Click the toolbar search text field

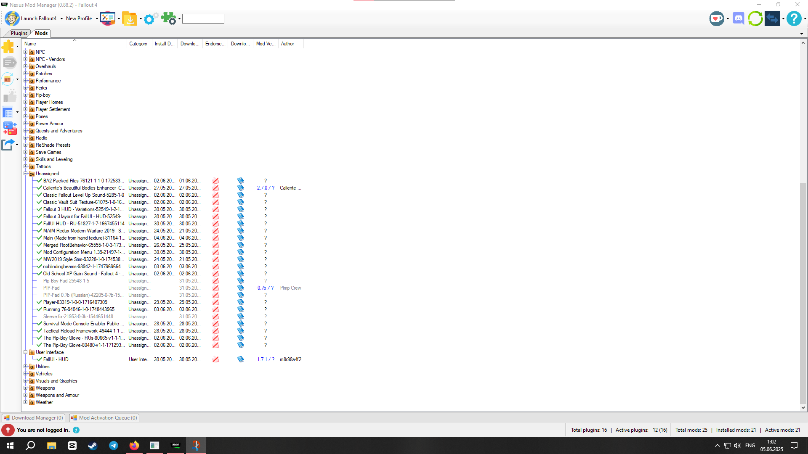(203, 19)
